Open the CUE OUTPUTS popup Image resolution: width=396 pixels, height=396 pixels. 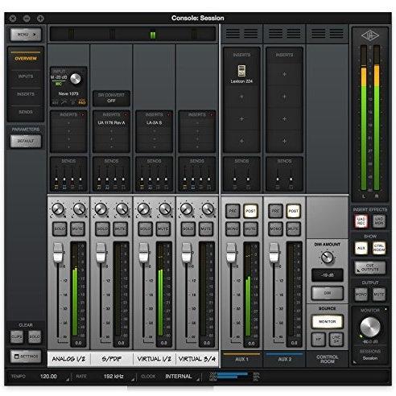(370, 267)
